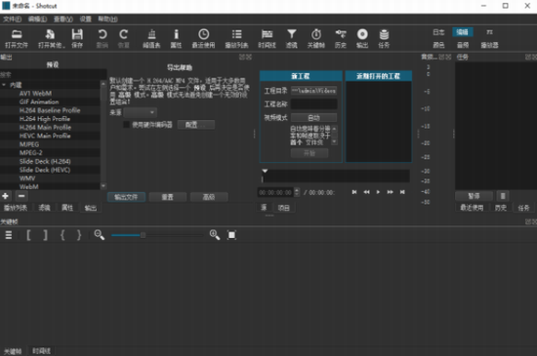Click the left curly brace keyframe icon

[62, 235]
